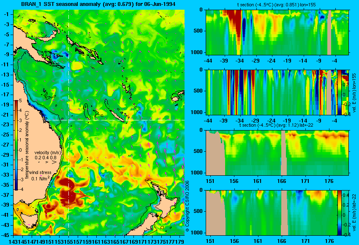Image resolution: width=359 pixels, height=245 pixels.
Task: Click the '5' value at the top of the temperature color bar
Action: click(x=20, y=101)
